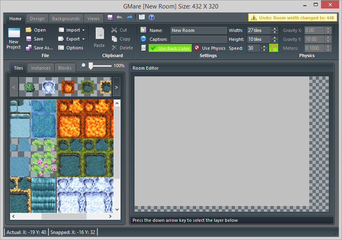Viewport: 342px width, 240px height.
Task: Click the lily pad flowers tile
Action: click(44, 158)
